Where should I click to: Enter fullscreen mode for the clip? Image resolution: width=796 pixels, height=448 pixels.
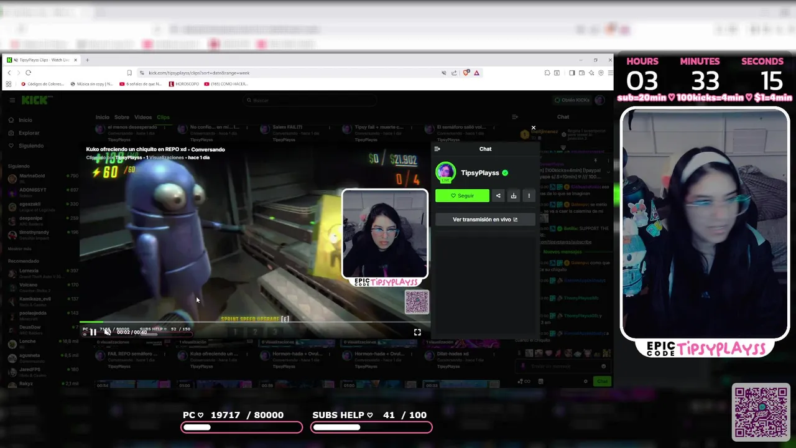point(417,332)
